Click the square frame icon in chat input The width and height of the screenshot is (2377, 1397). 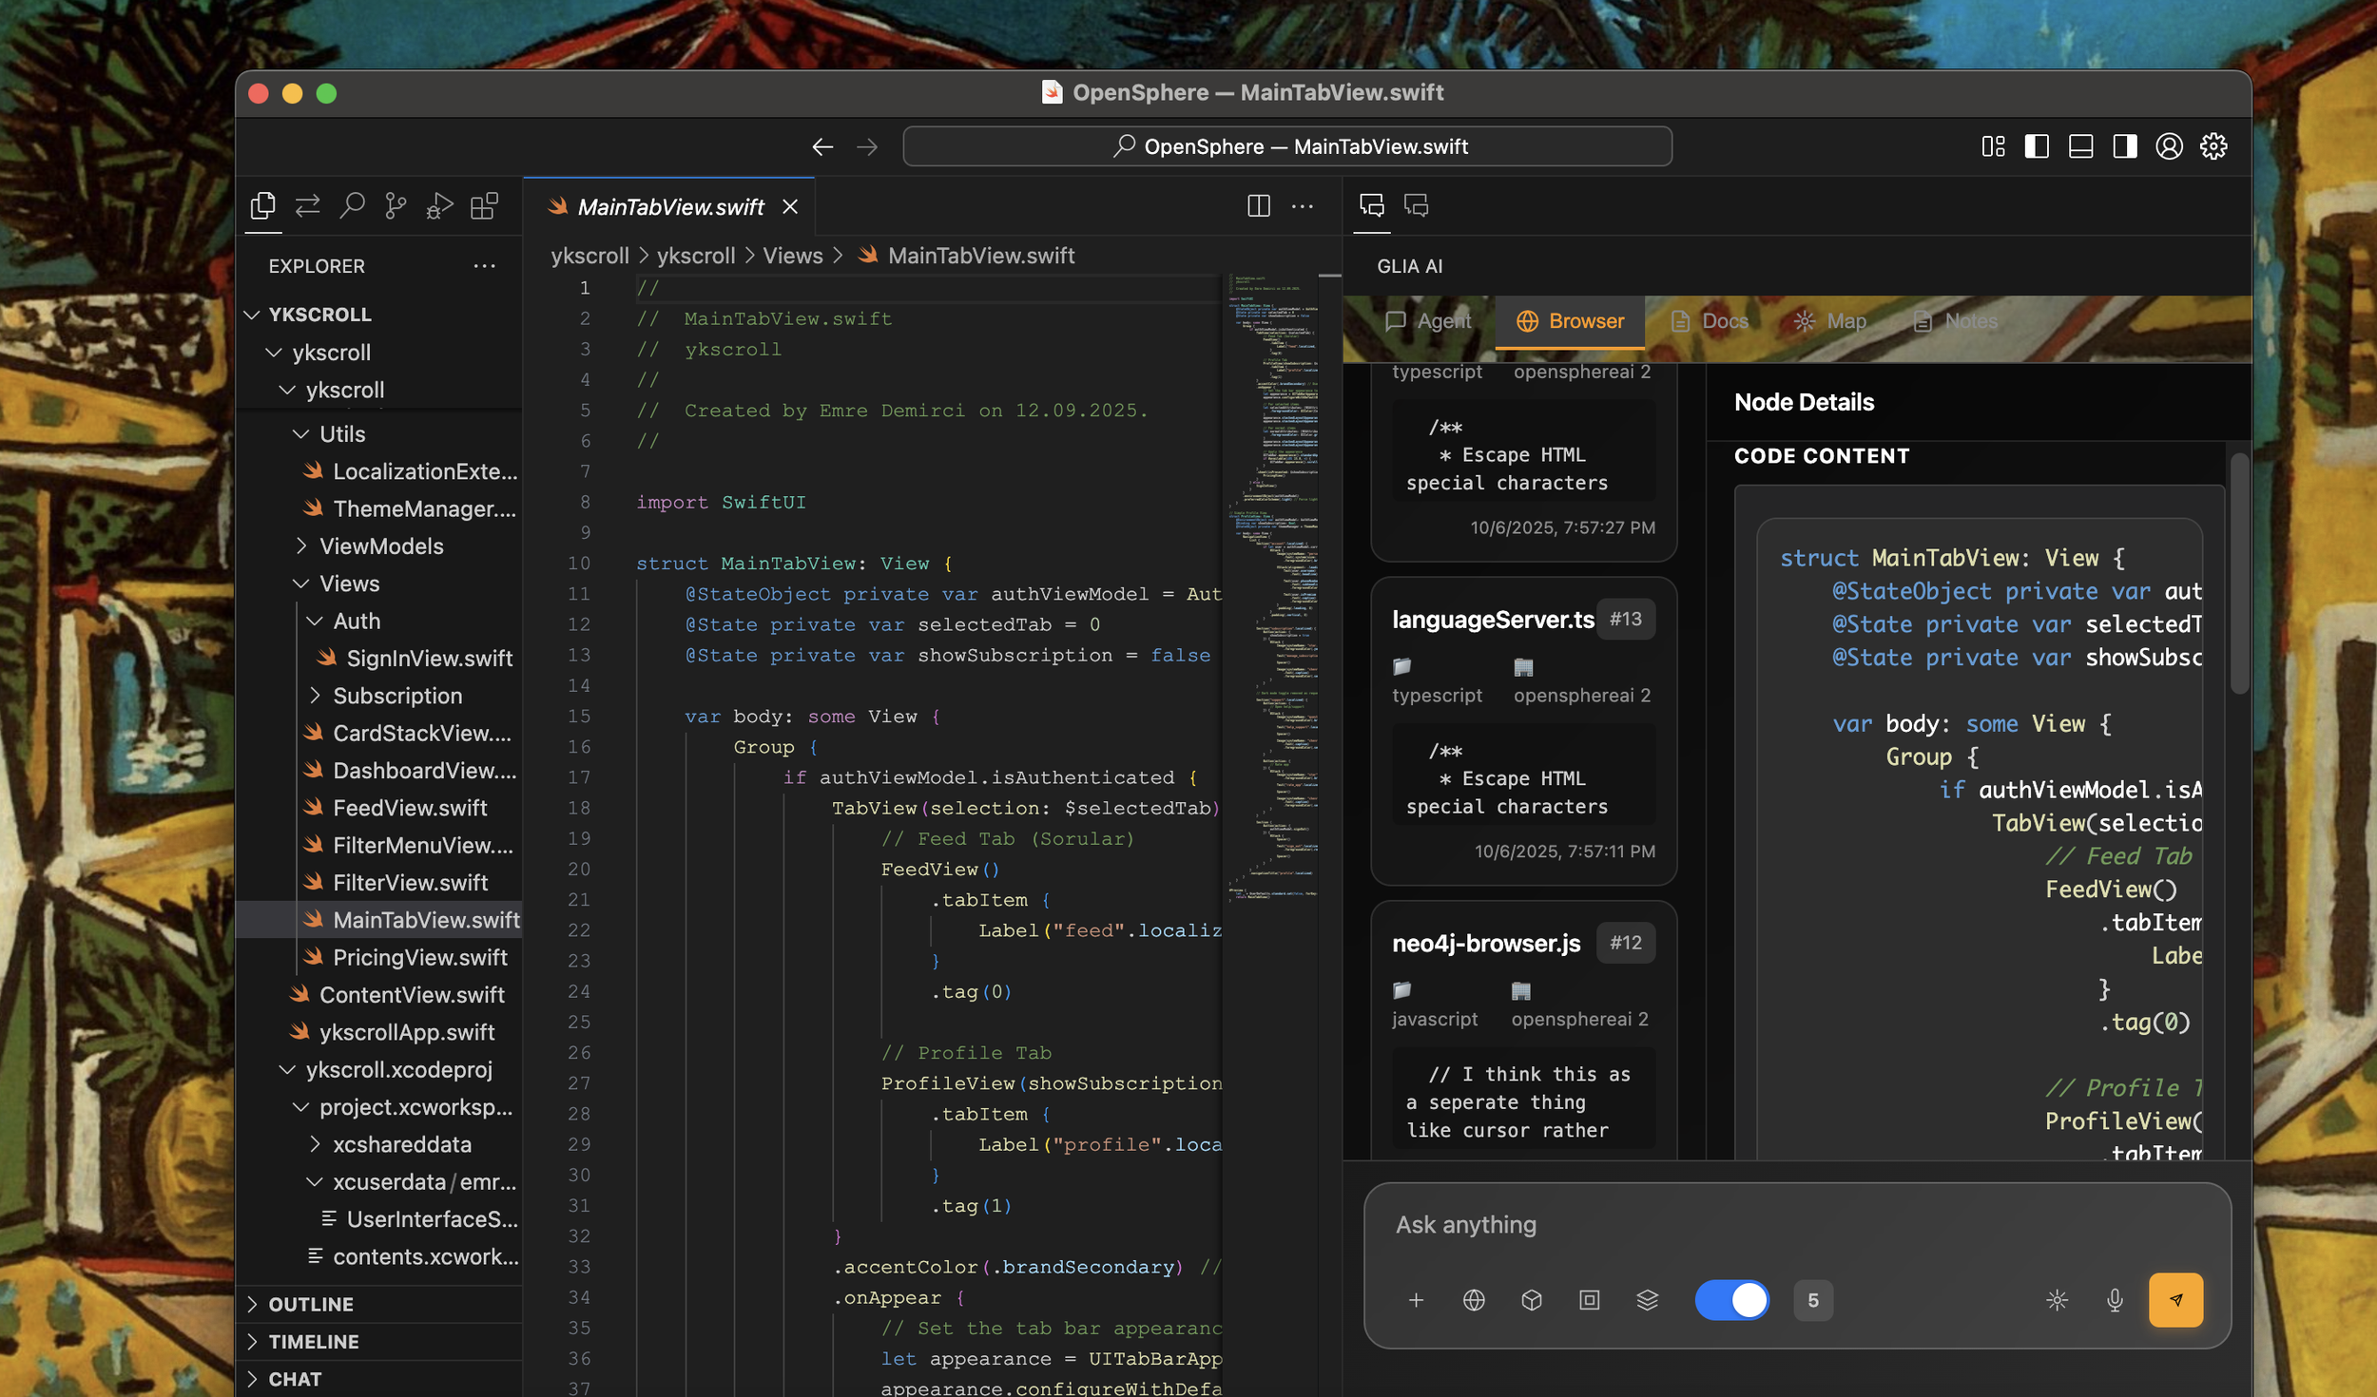[1589, 1299]
